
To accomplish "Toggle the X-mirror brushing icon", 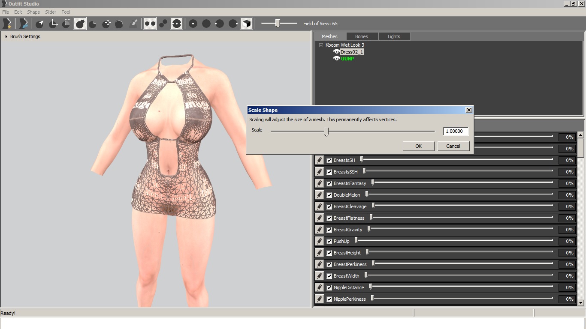I will [149, 24].
